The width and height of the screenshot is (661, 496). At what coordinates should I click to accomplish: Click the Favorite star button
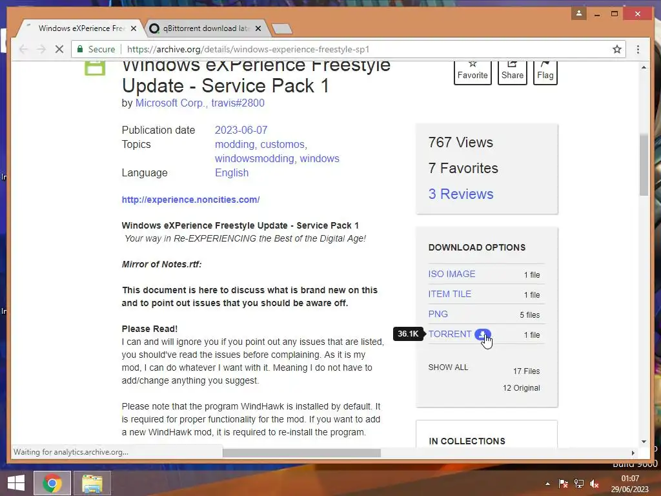coord(473,72)
